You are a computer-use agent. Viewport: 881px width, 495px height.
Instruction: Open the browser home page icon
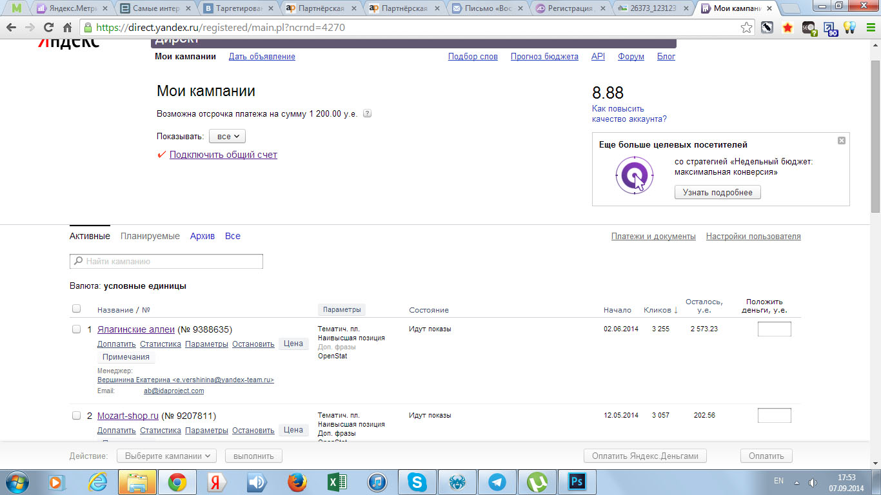67,28
